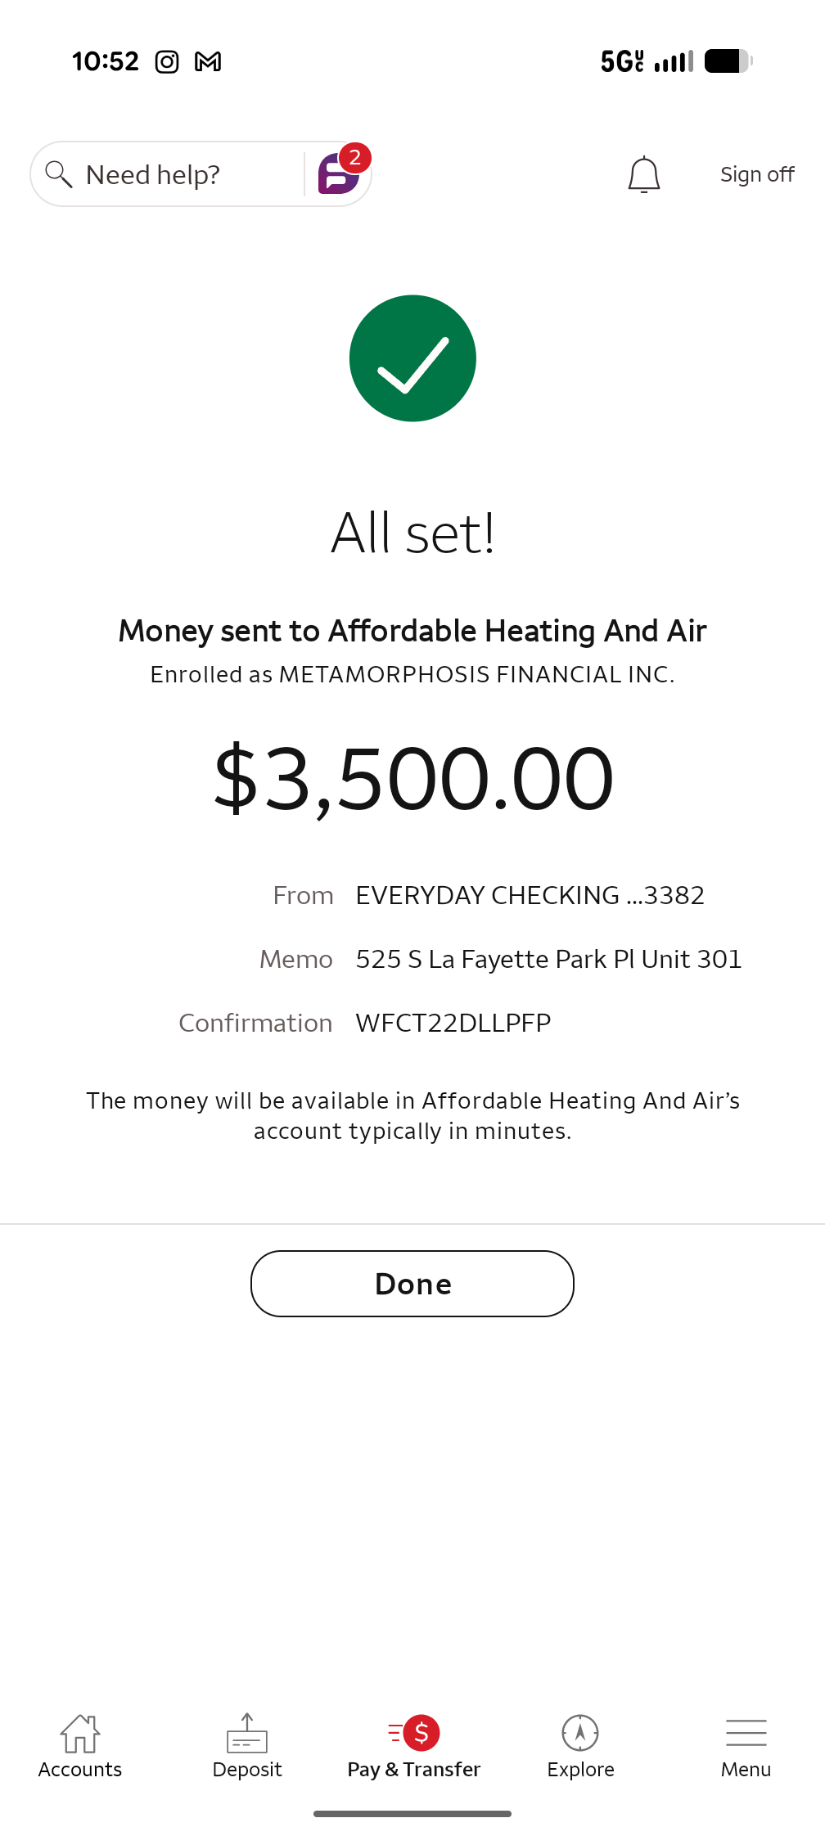Tap the Explore compass icon
The height and width of the screenshot is (1836, 825).
point(580,1733)
